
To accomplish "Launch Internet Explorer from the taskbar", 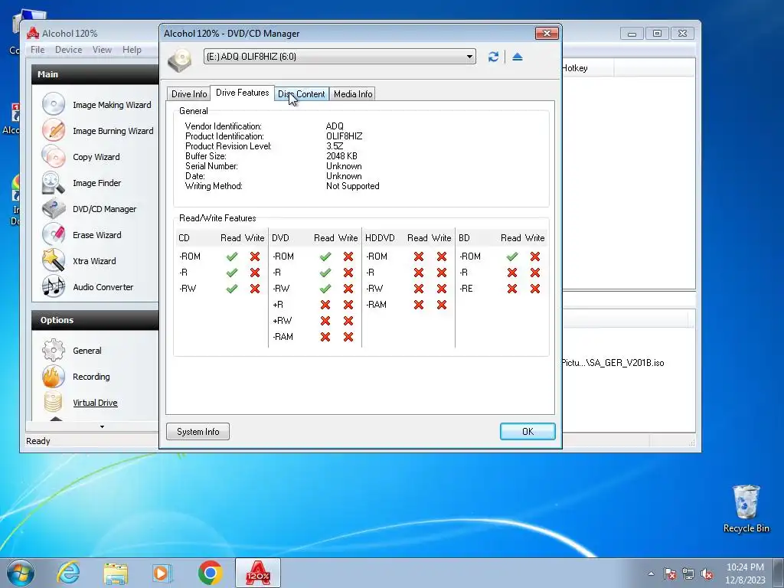I will click(68, 573).
